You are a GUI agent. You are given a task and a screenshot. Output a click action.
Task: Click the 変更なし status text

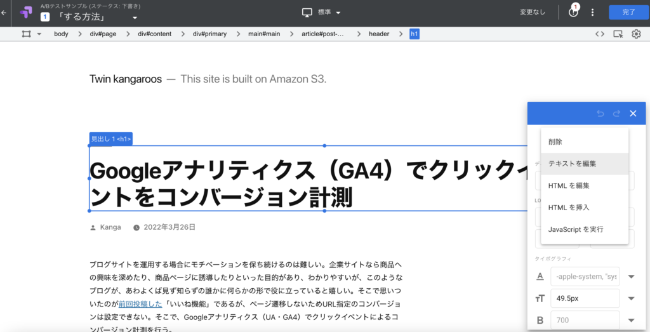533,13
